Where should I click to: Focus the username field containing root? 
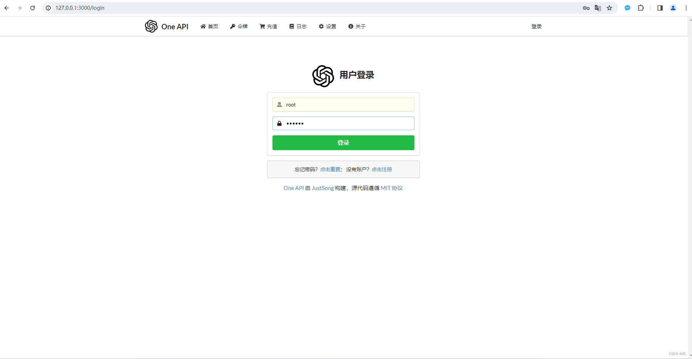343,105
